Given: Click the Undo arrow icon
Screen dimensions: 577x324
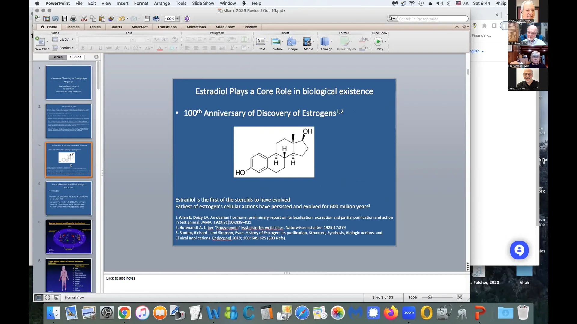Looking at the screenshot, I should tap(121, 19).
